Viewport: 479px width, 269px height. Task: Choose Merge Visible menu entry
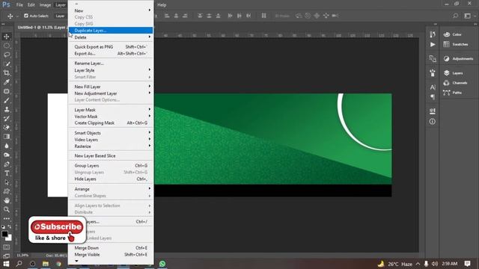click(x=111, y=255)
